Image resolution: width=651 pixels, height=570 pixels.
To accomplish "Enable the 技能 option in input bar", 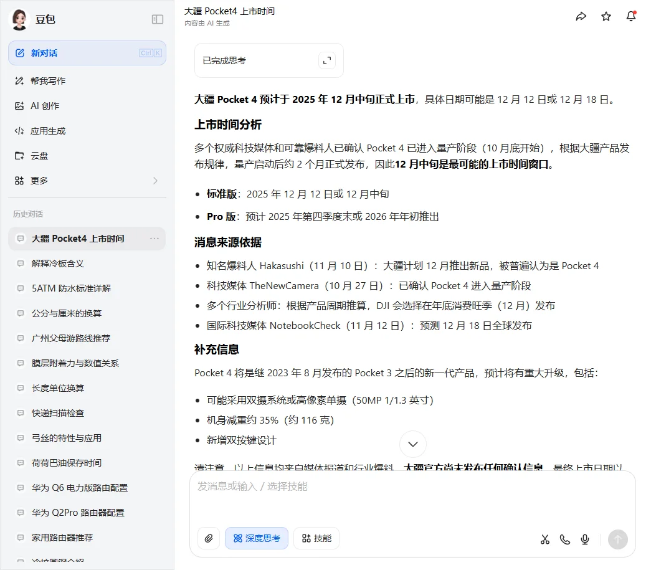I will 316,538.
